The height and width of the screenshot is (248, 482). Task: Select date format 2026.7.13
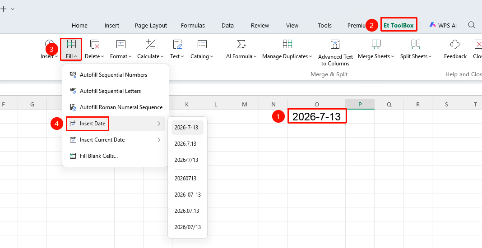(x=187, y=144)
